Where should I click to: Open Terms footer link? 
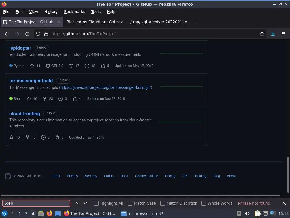click(x=55, y=176)
